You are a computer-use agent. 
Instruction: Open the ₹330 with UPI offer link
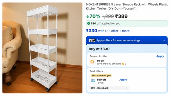tap(108, 31)
